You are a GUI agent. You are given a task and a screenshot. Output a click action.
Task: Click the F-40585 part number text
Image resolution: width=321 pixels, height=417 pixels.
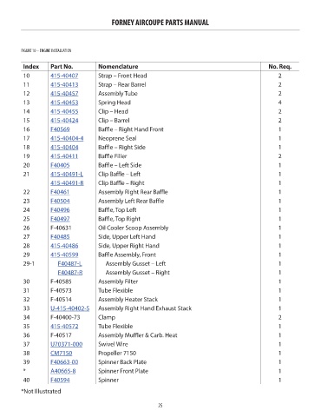[61, 281]
